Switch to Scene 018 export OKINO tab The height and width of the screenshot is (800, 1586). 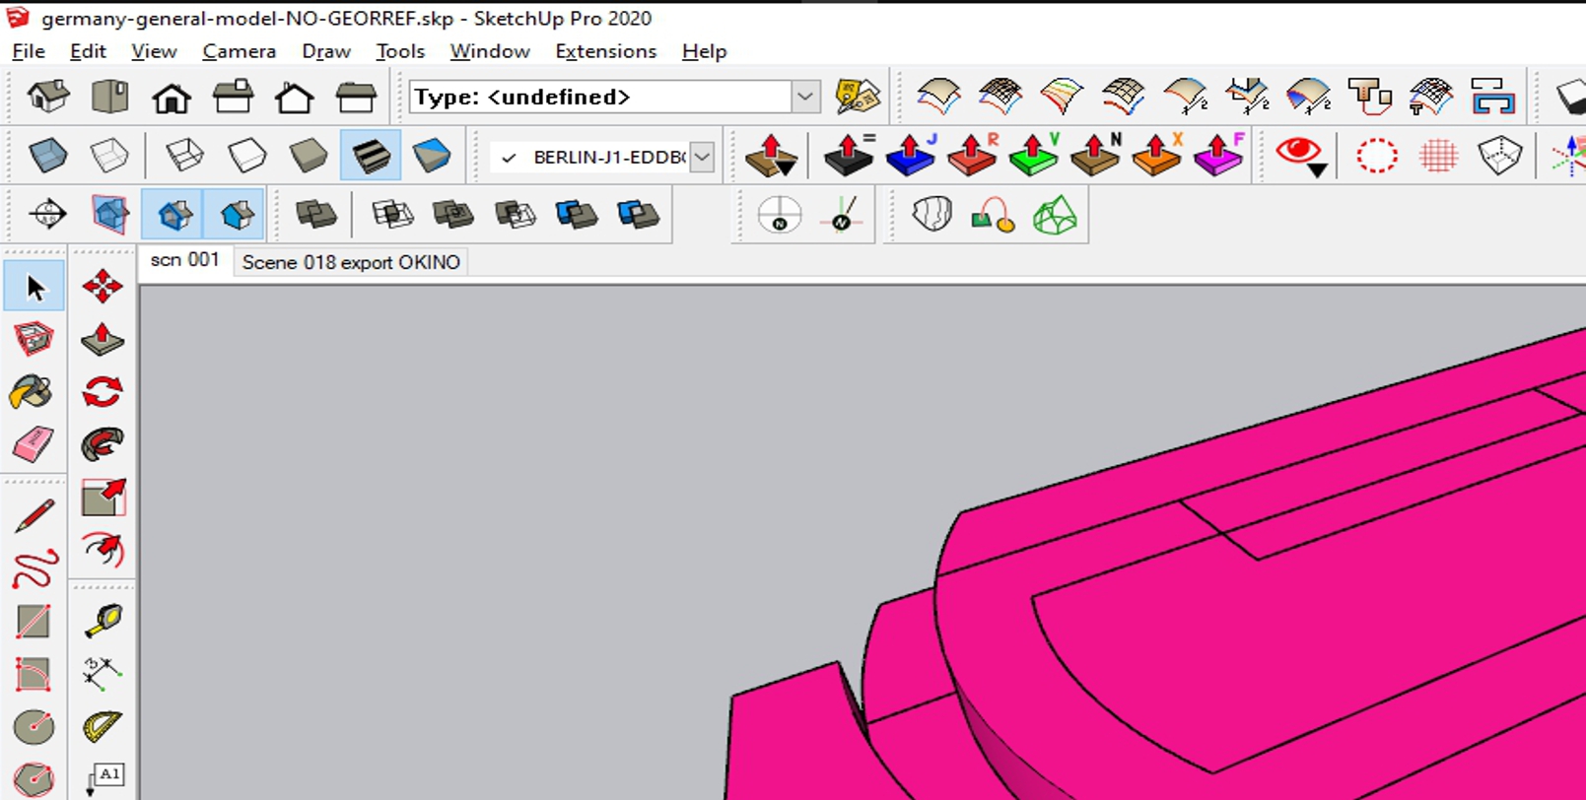coord(351,262)
